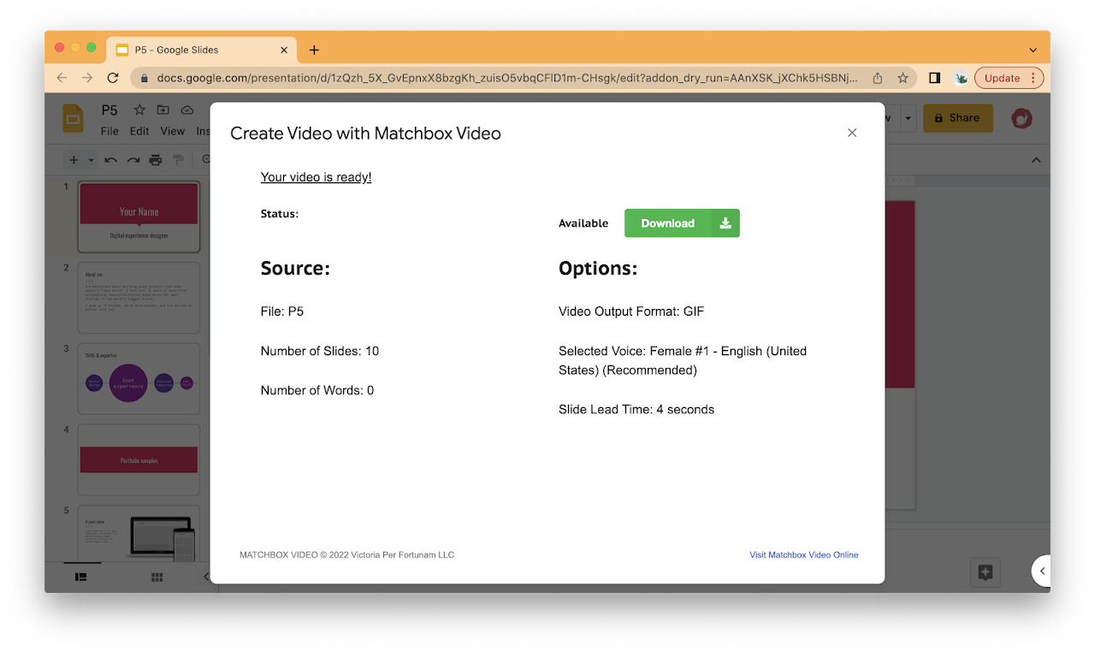Open the Explore button at bottom right
The width and height of the screenshot is (1095, 652).
pos(985,572)
